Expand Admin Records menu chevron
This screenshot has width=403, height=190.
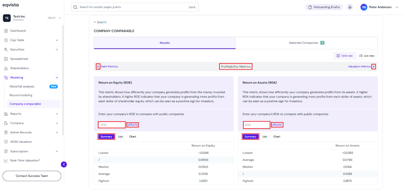[57, 133]
